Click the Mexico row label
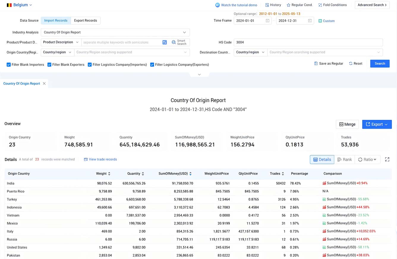The image size is (397, 259). pyautogui.click(x=12, y=223)
